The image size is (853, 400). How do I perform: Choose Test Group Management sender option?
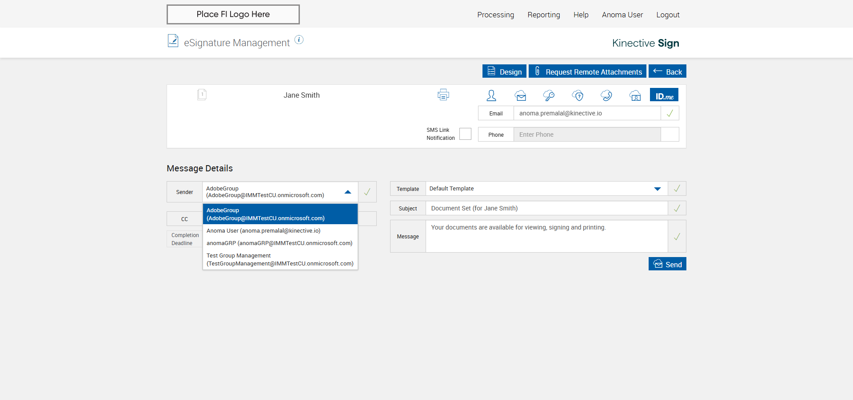[x=280, y=260]
